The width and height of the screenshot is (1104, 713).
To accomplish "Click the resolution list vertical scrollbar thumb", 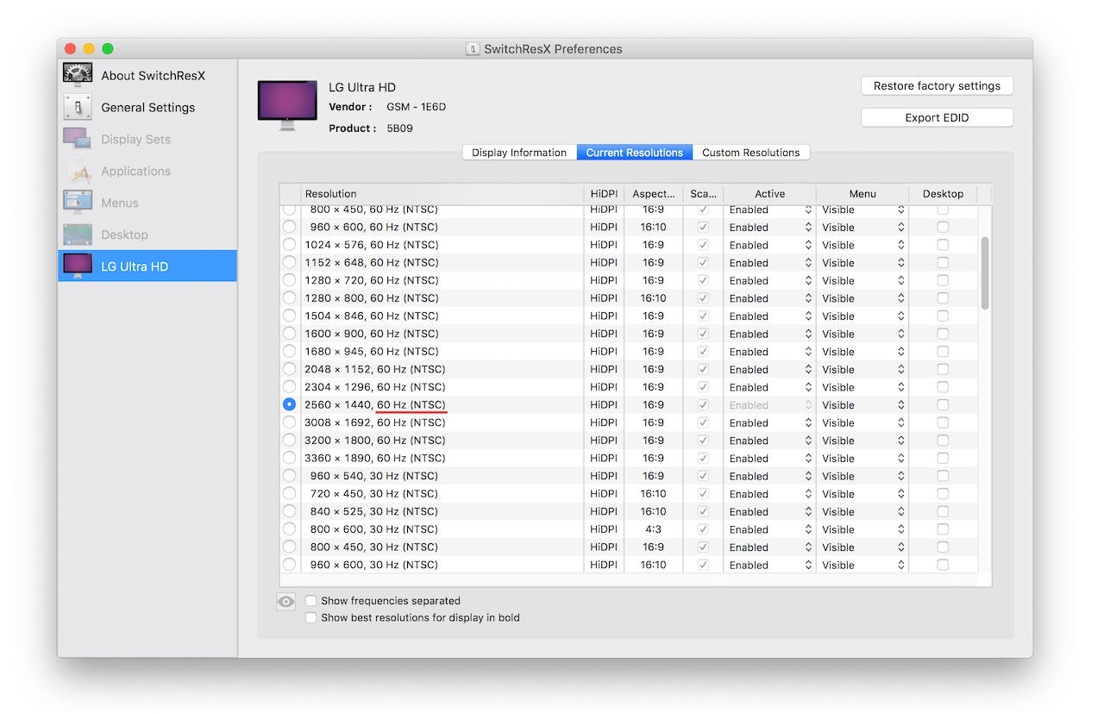I will click(x=985, y=272).
